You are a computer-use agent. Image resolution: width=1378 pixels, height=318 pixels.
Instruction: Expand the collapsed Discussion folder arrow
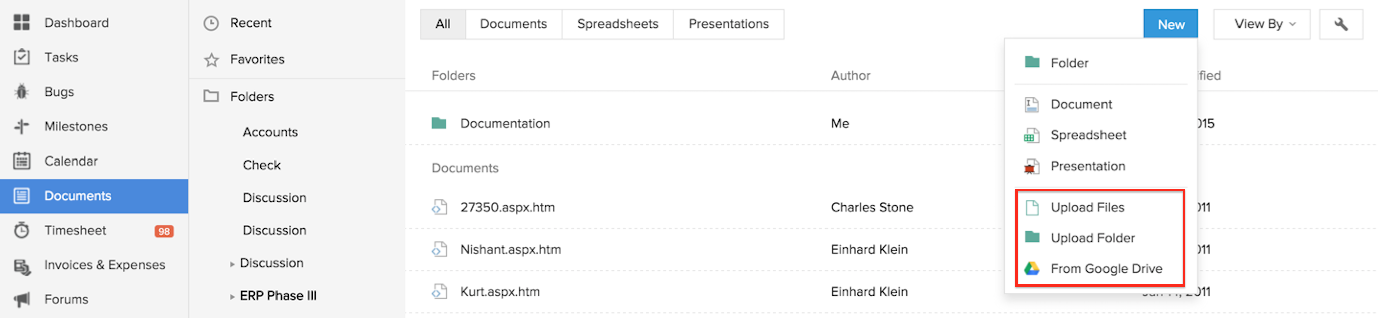point(232,264)
